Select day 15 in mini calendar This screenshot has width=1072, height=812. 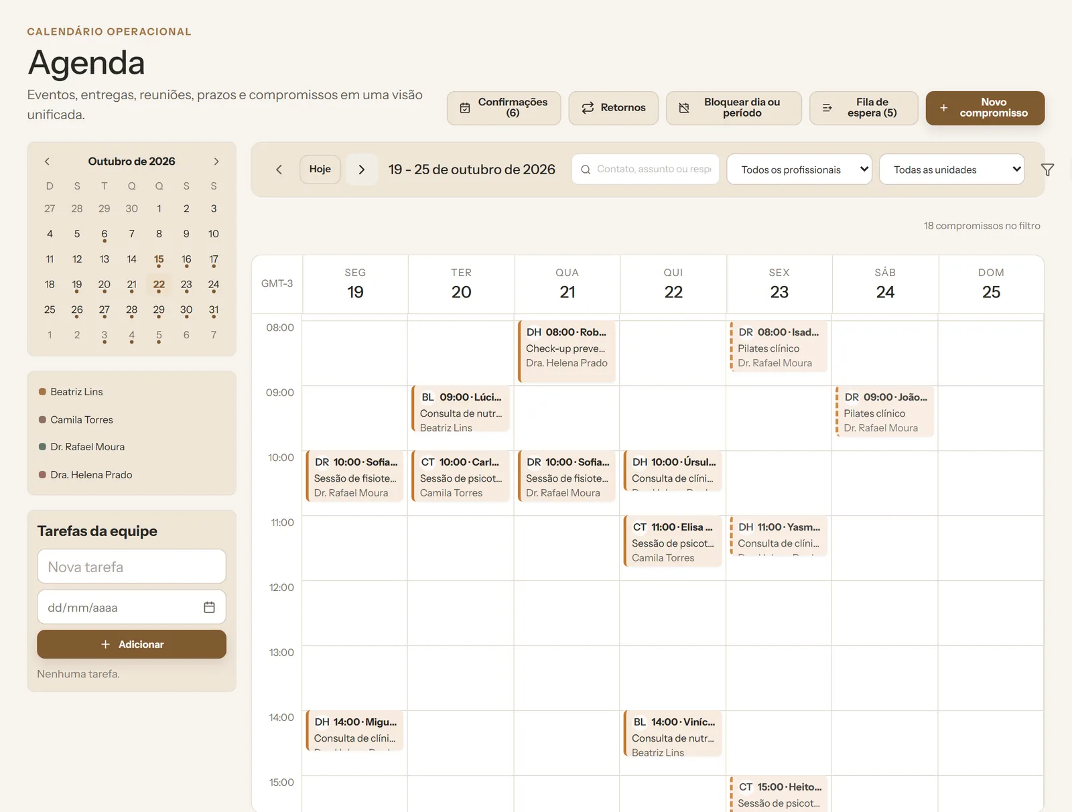pyautogui.click(x=159, y=260)
